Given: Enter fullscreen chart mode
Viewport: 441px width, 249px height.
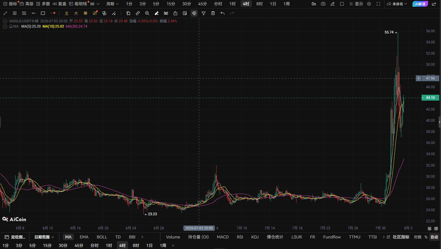Looking at the screenshot, I should click(378, 4).
